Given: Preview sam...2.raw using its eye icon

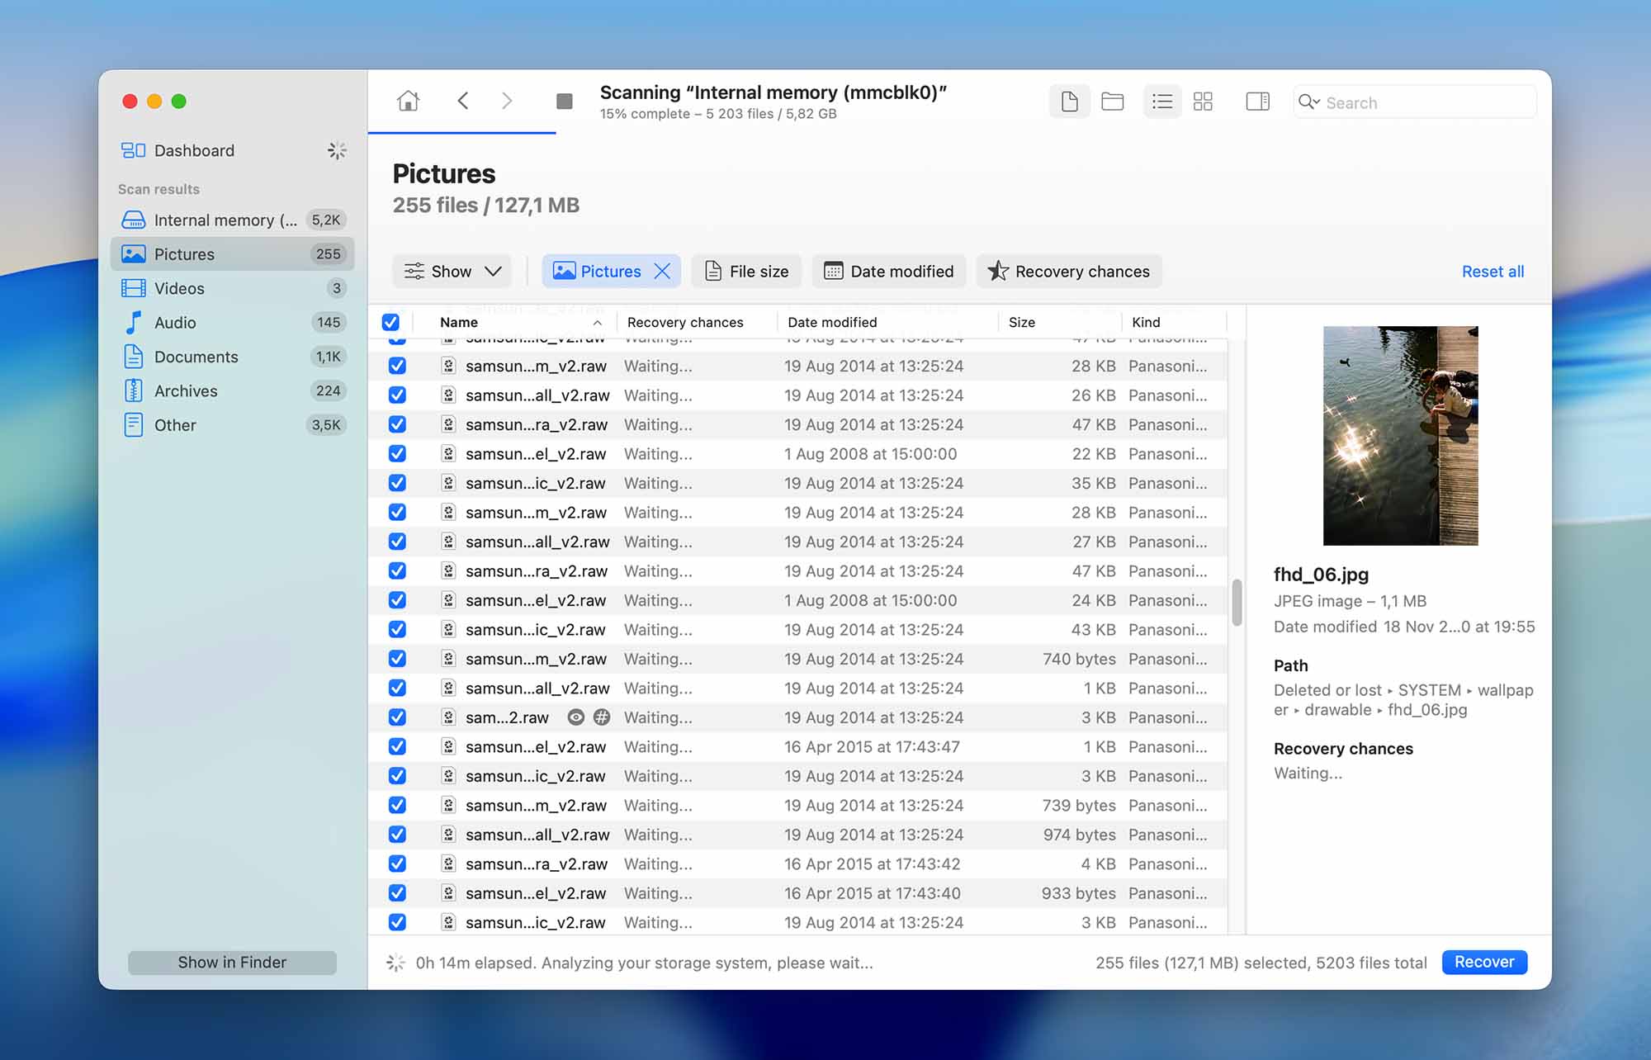Looking at the screenshot, I should 576,717.
